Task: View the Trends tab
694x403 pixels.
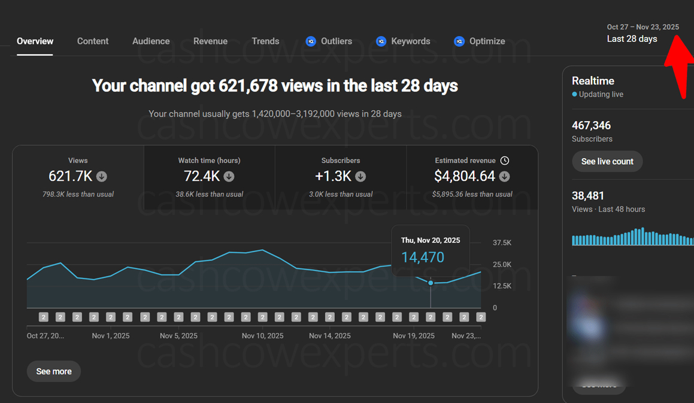Action: (x=265, y=41)
